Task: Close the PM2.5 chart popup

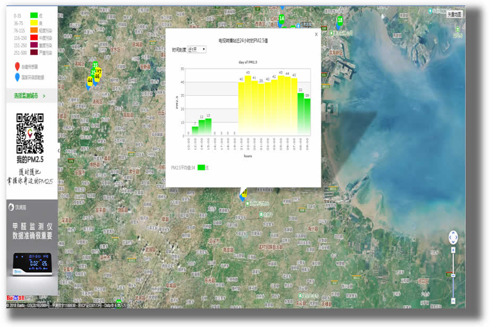Action: click(316, 34)
